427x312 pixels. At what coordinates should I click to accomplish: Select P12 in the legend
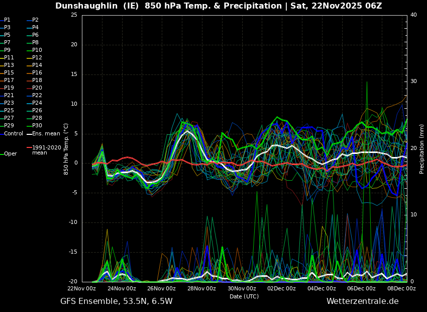click(37, 57)
